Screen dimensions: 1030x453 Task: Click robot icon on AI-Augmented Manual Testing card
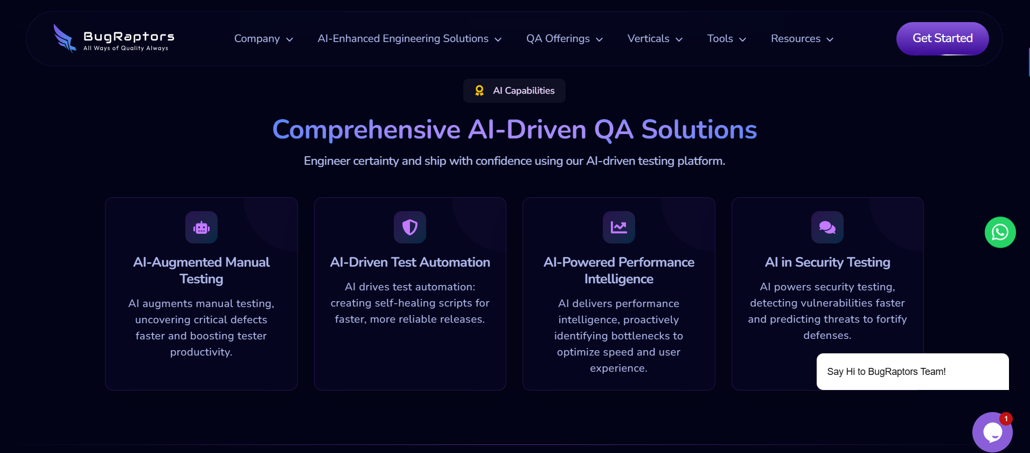point(201,227)
